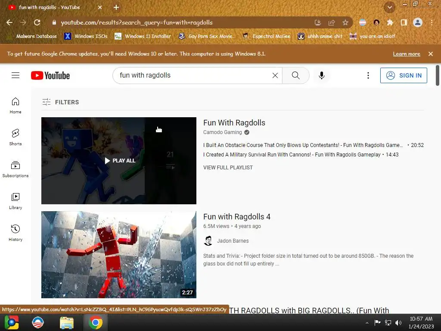Toggle the Chrome side panel icon
Viewport: 441px width, 331px height.
[404, 22]
